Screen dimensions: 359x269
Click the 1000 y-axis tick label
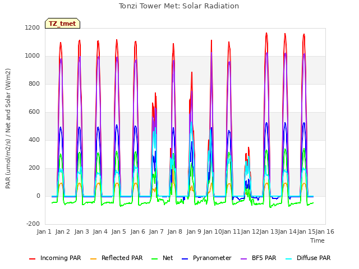[x=33, y=56]
